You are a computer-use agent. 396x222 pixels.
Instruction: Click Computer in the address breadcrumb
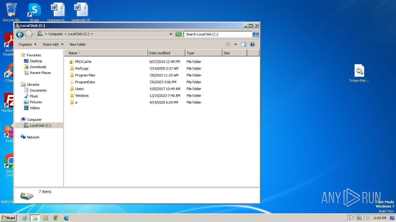[55, 34]
